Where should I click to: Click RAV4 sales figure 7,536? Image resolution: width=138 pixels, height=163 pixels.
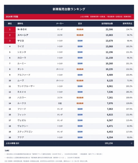(110, 92)
